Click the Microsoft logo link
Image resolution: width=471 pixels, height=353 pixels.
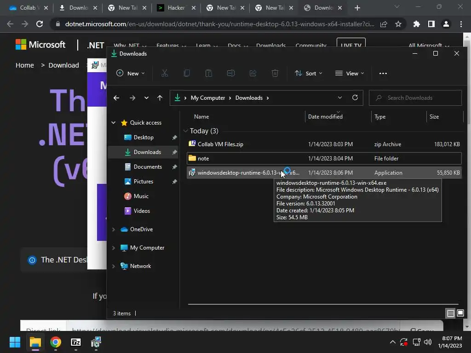(x=40, y=45)
